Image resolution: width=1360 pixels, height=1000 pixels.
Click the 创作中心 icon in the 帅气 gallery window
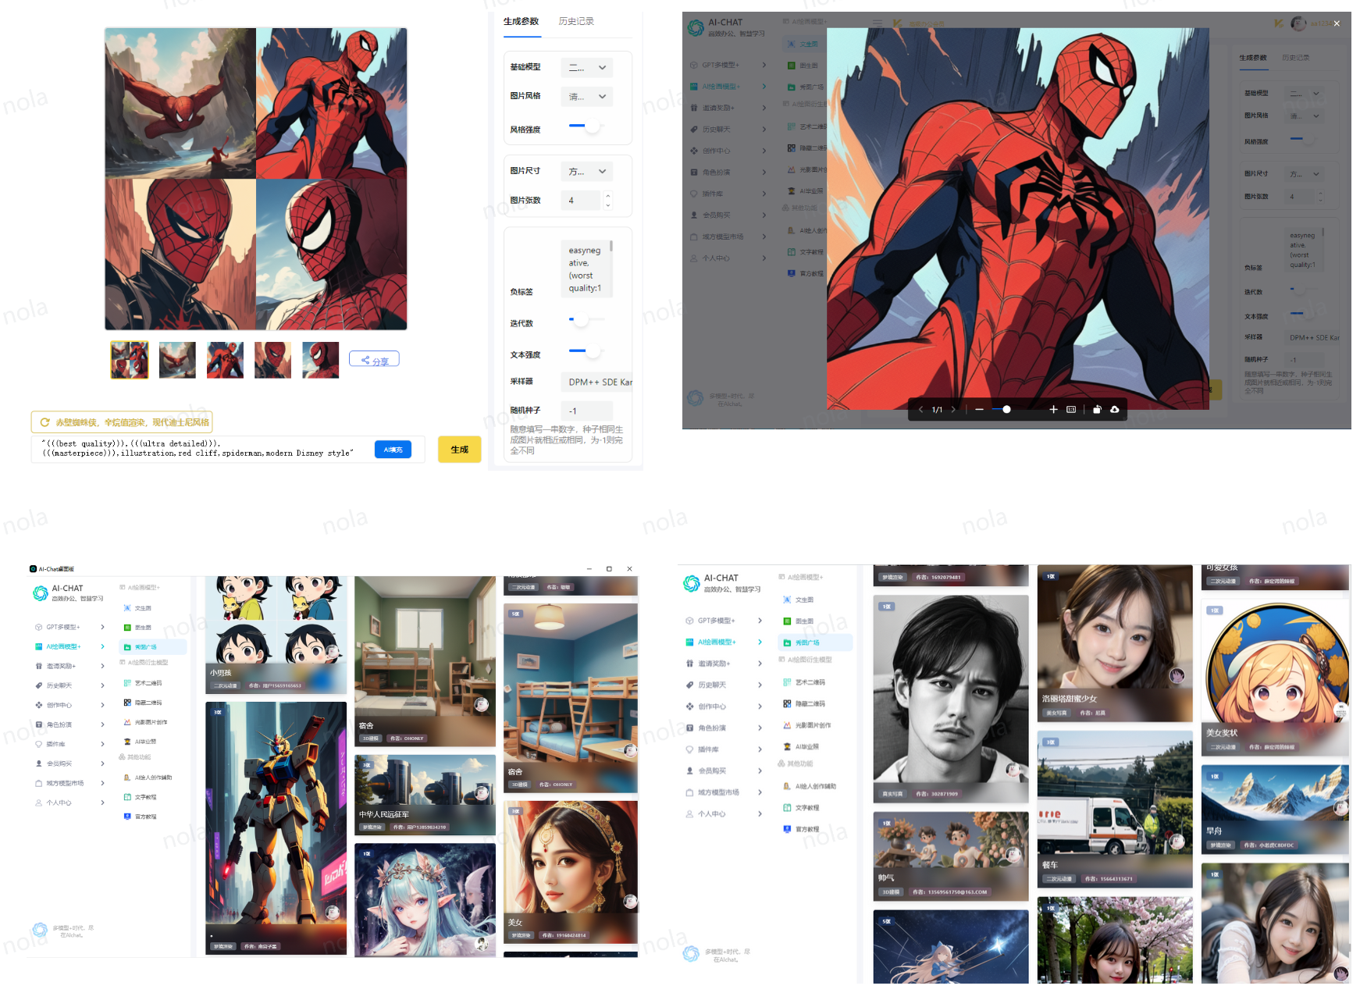(x=689, y=706)
